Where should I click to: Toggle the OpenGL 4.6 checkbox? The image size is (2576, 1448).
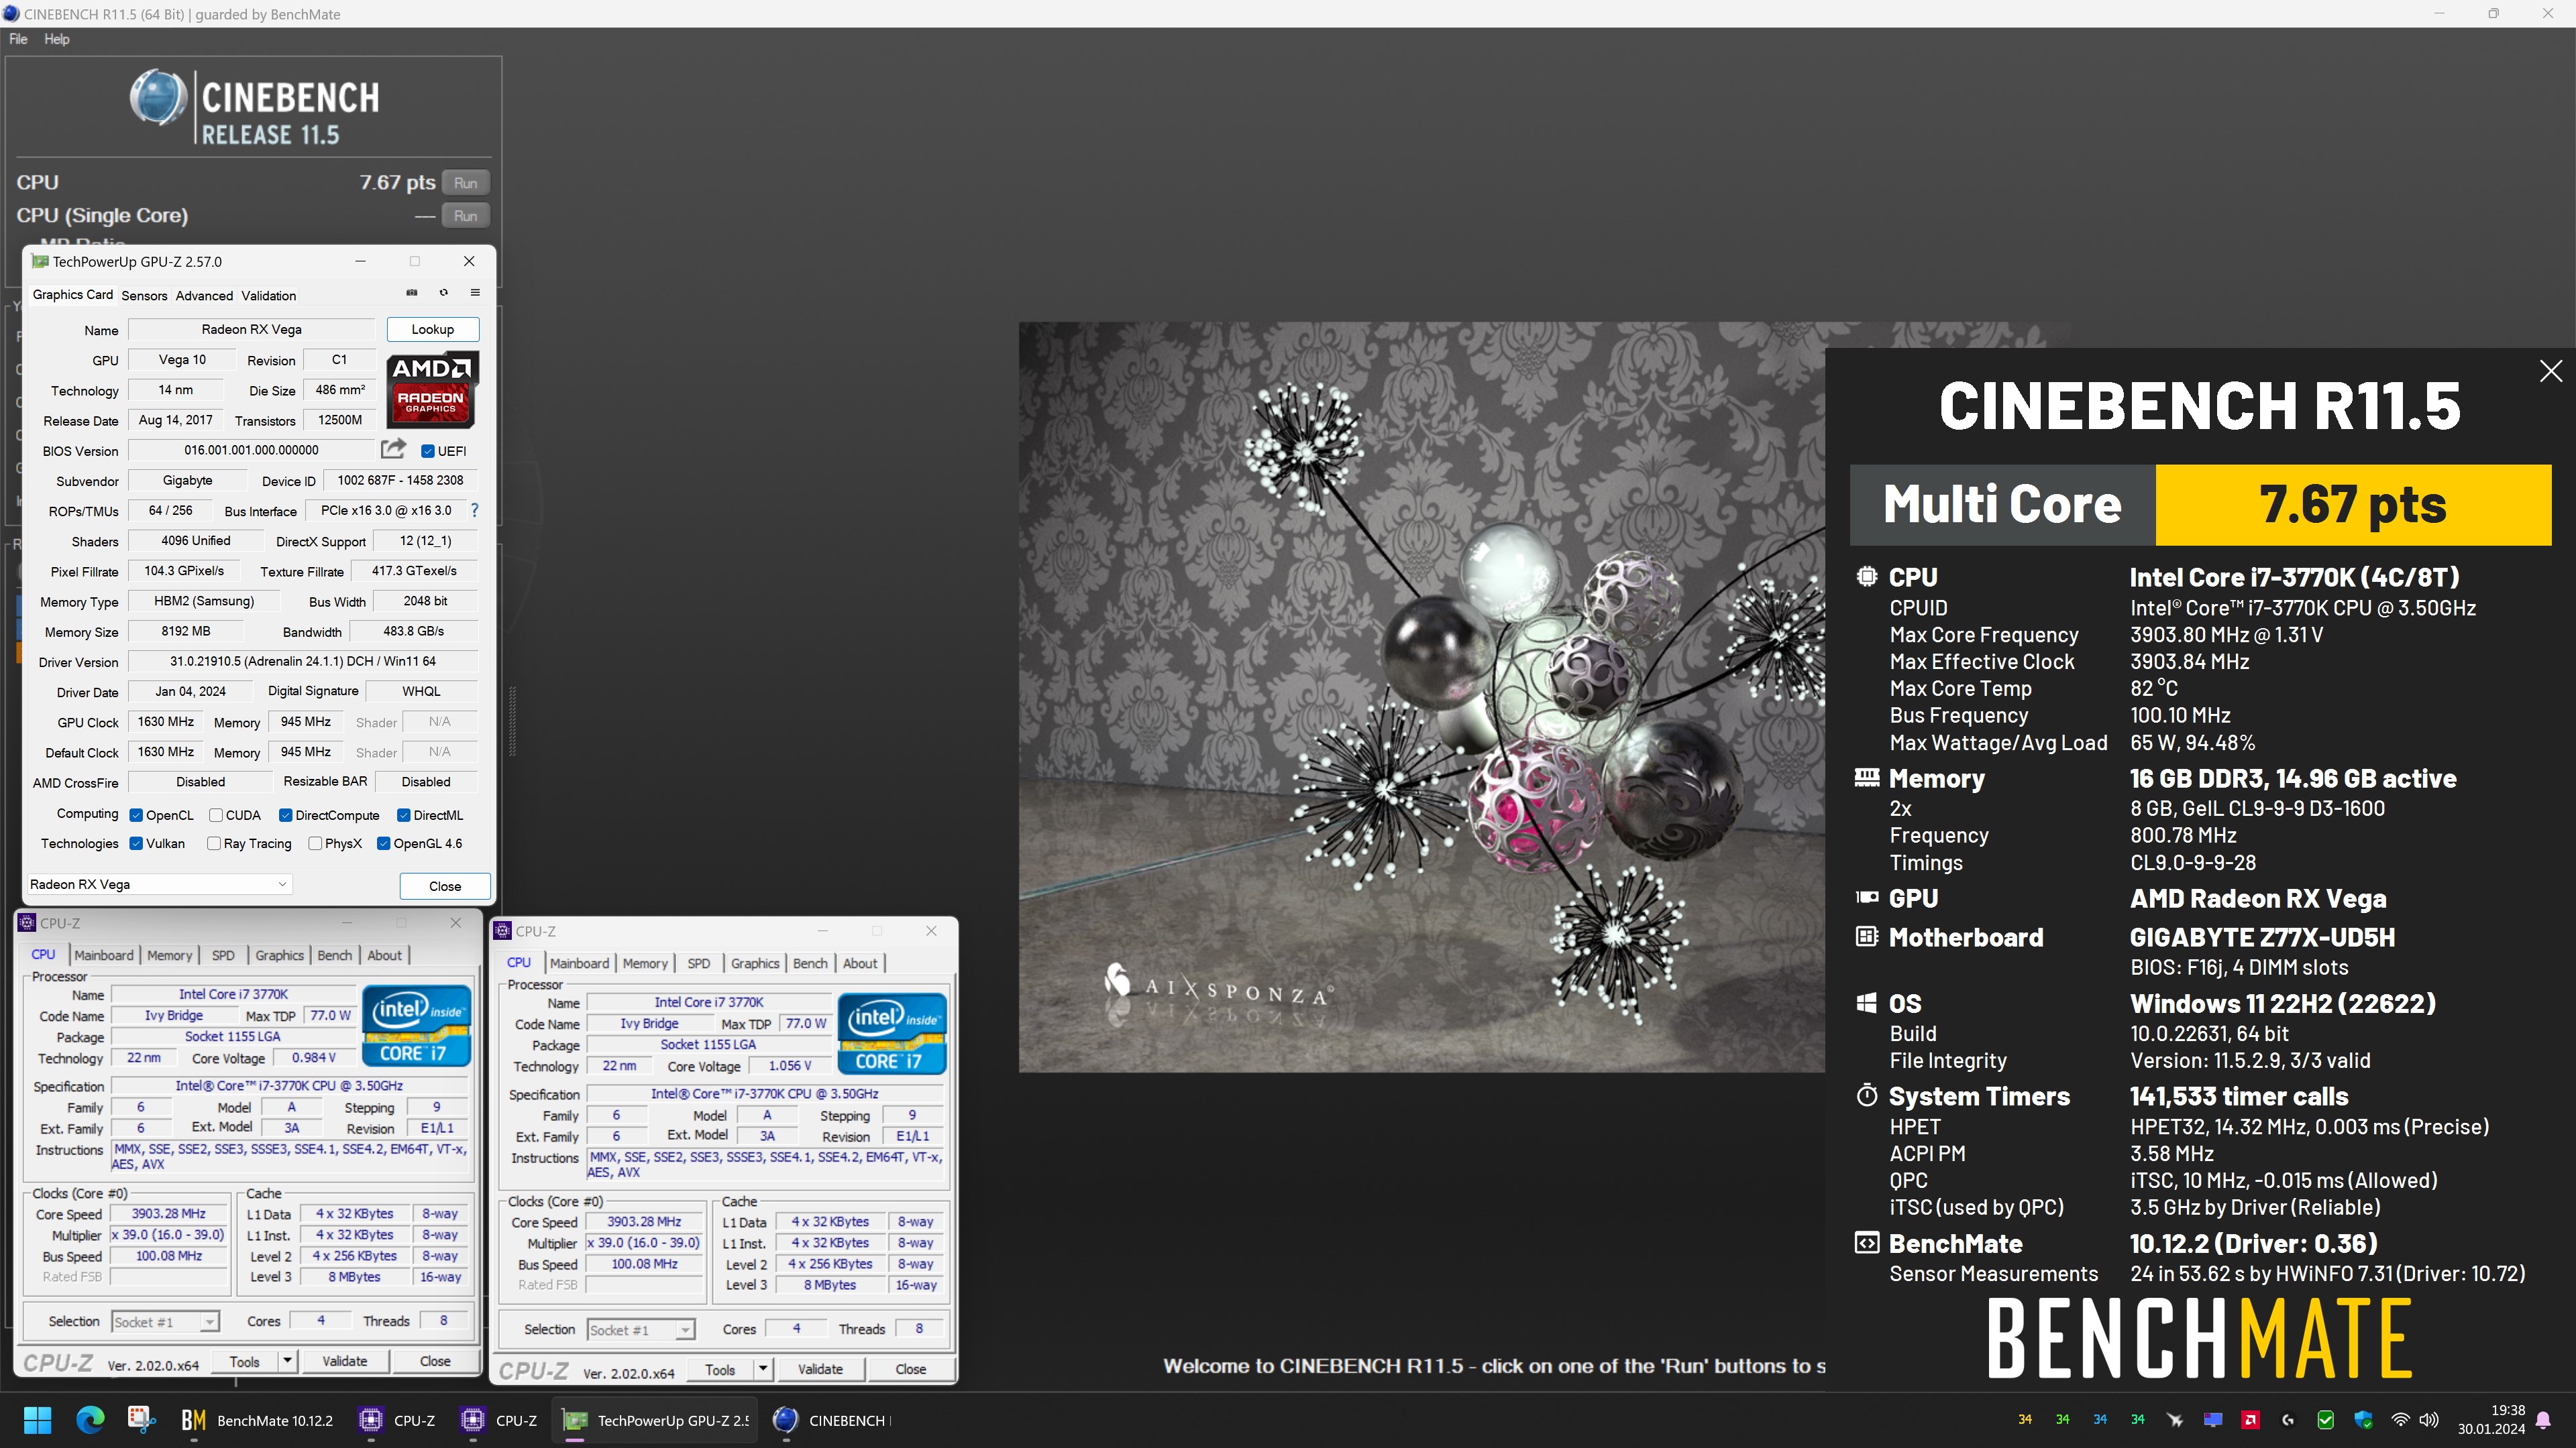(x=383, y=843)
